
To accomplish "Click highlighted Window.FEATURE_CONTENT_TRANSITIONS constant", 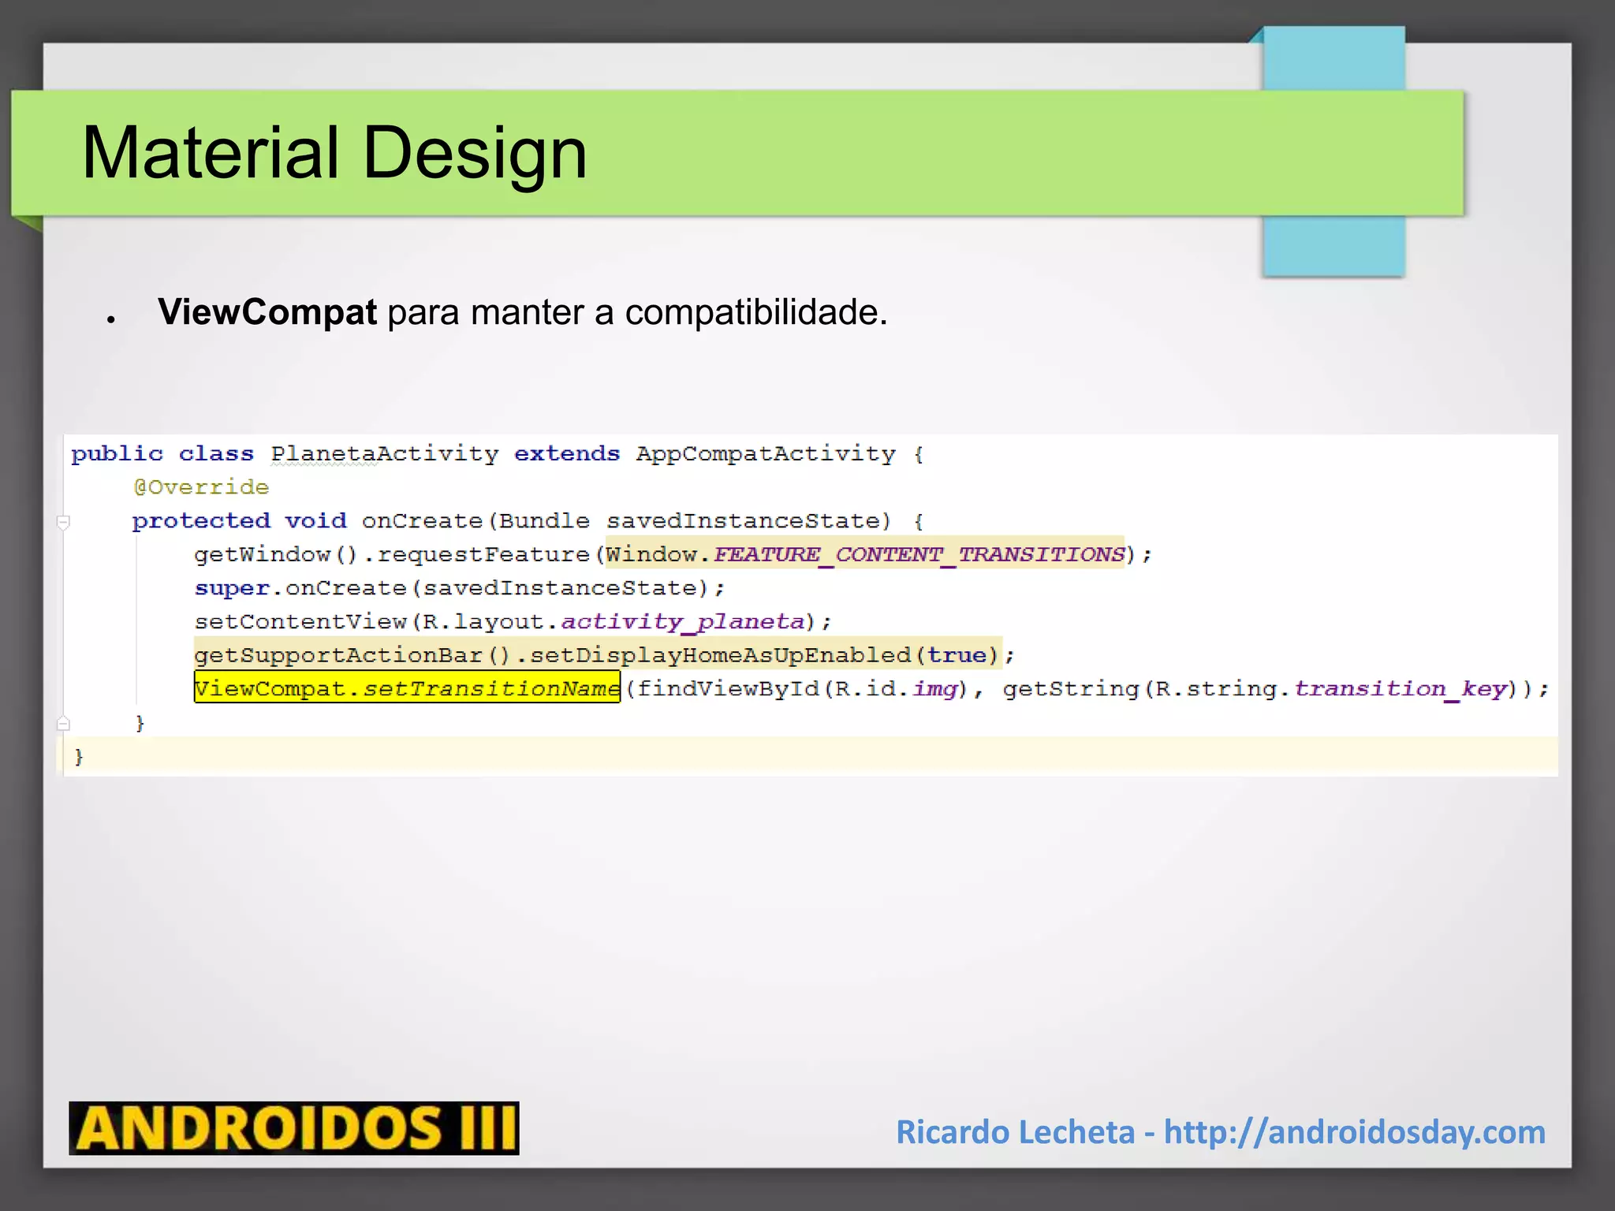I will (x=865, y=554).
